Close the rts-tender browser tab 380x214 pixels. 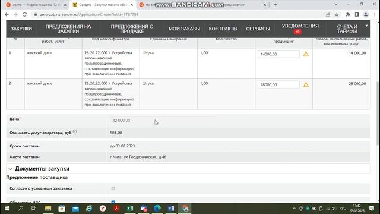coord(265,5)
